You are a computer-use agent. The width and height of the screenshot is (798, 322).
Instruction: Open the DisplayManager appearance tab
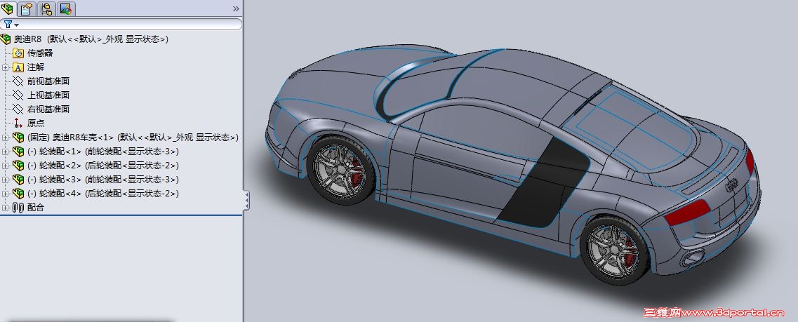(x=66, y=8)
